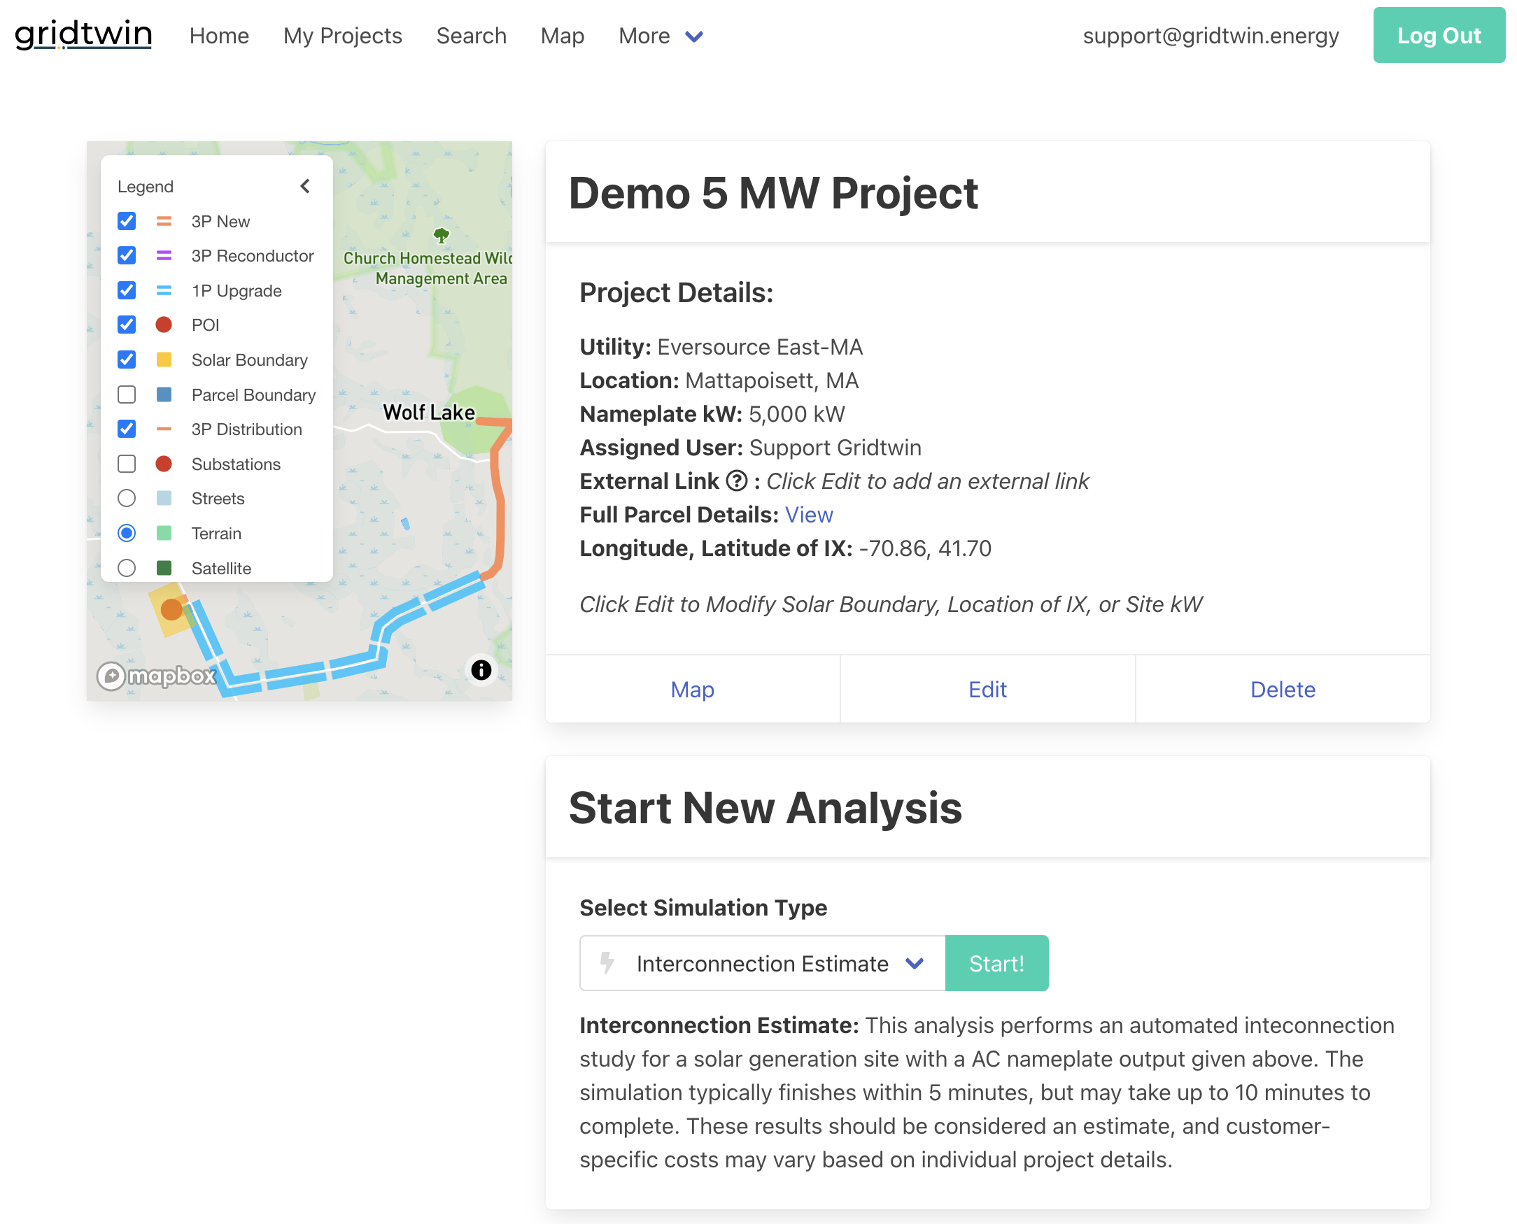Click the Church Homestead tree icon
Screen dimensions: 1517x1224
(442, 236)
